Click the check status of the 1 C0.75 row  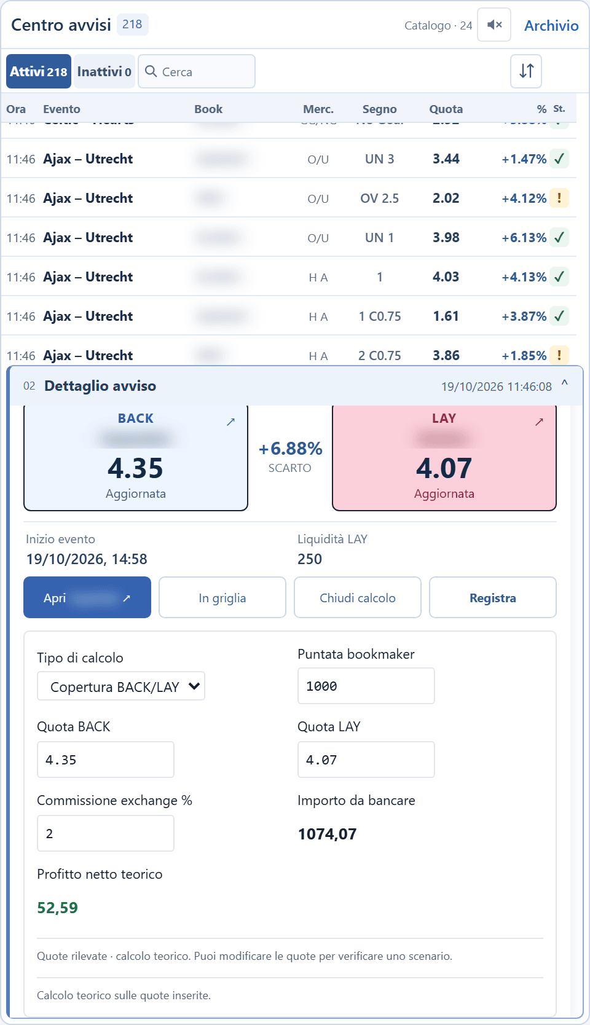point(559,316)
